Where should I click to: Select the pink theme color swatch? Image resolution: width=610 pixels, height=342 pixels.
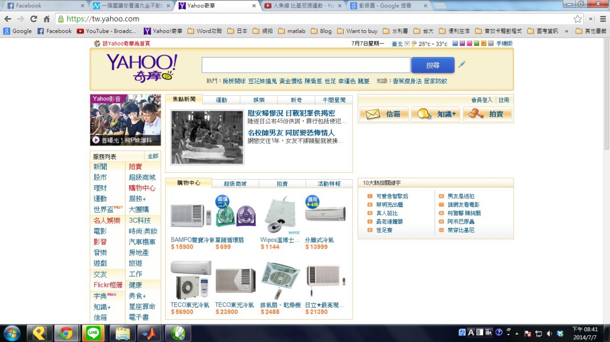pyautogui.click(x=469, y=43)
